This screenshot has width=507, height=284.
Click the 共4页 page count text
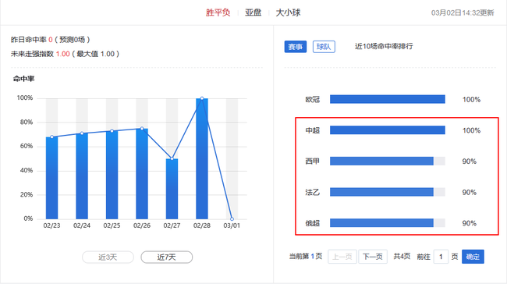pyautogui.click(x=402, y=257)
